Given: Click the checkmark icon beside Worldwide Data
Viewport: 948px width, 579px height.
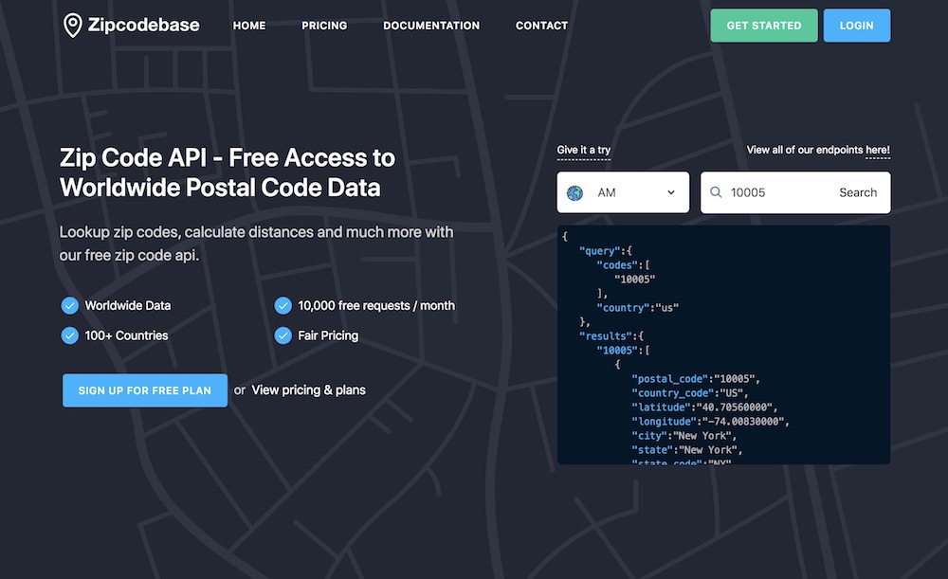Looking at the screenshot, I should (69, 306).
